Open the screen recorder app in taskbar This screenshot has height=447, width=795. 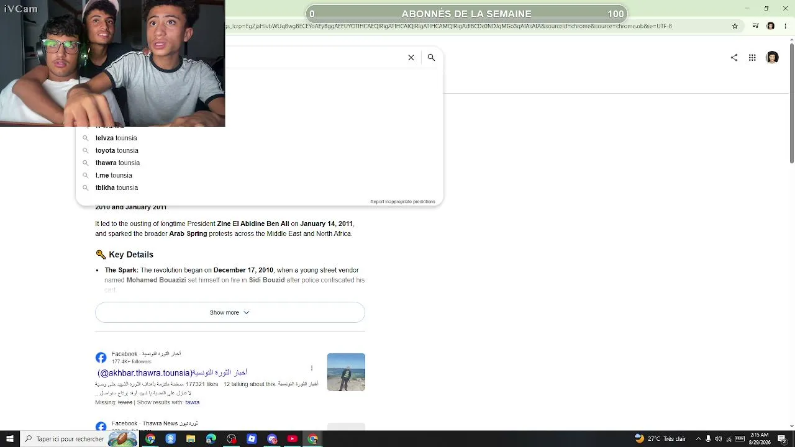pyautogui.click(x=232, y=439)
